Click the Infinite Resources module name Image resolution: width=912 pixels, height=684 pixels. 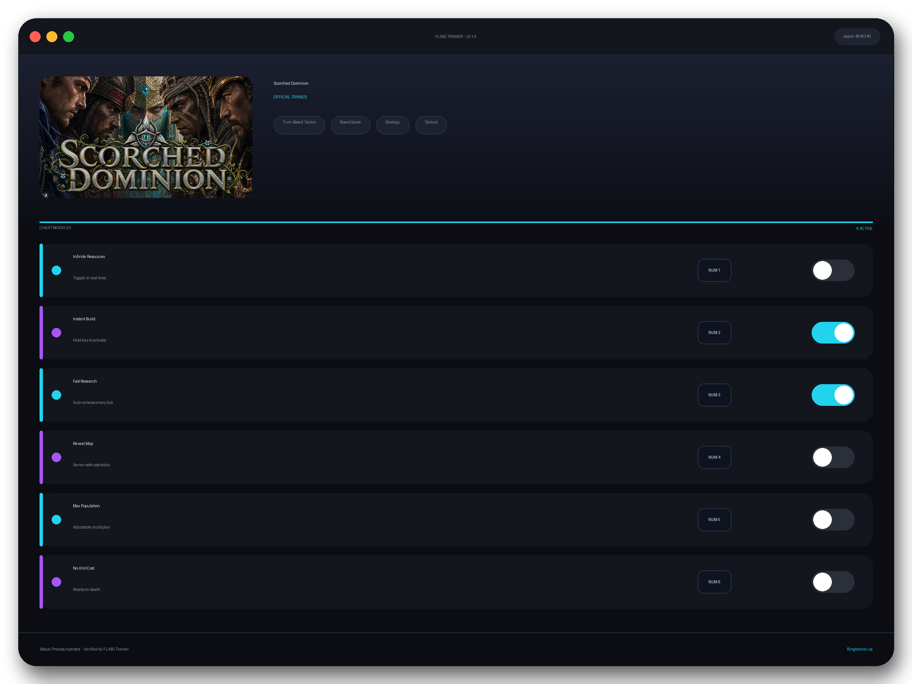point(89,256)
